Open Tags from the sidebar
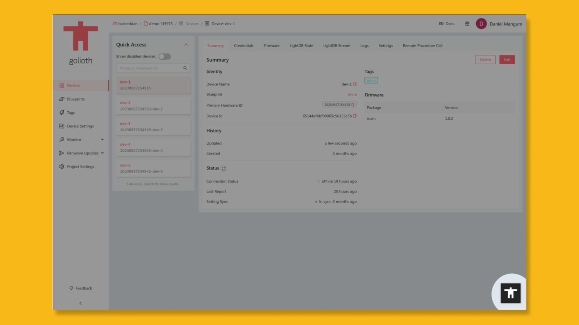Screen dimensions: 579x325 point(71,112)
